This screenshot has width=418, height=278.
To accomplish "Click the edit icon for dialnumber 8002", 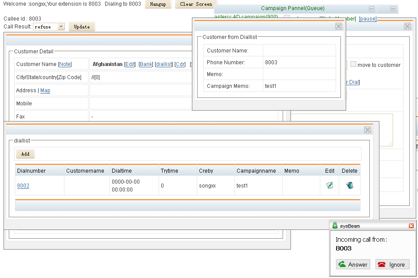I will 329,185.
